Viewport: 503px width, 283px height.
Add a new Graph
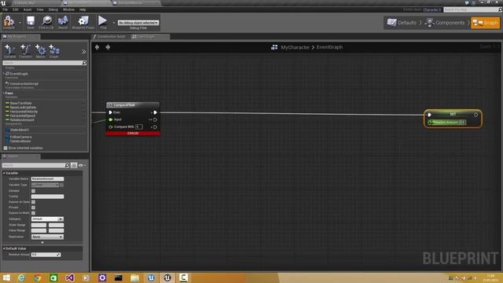[x=54, y=51]
